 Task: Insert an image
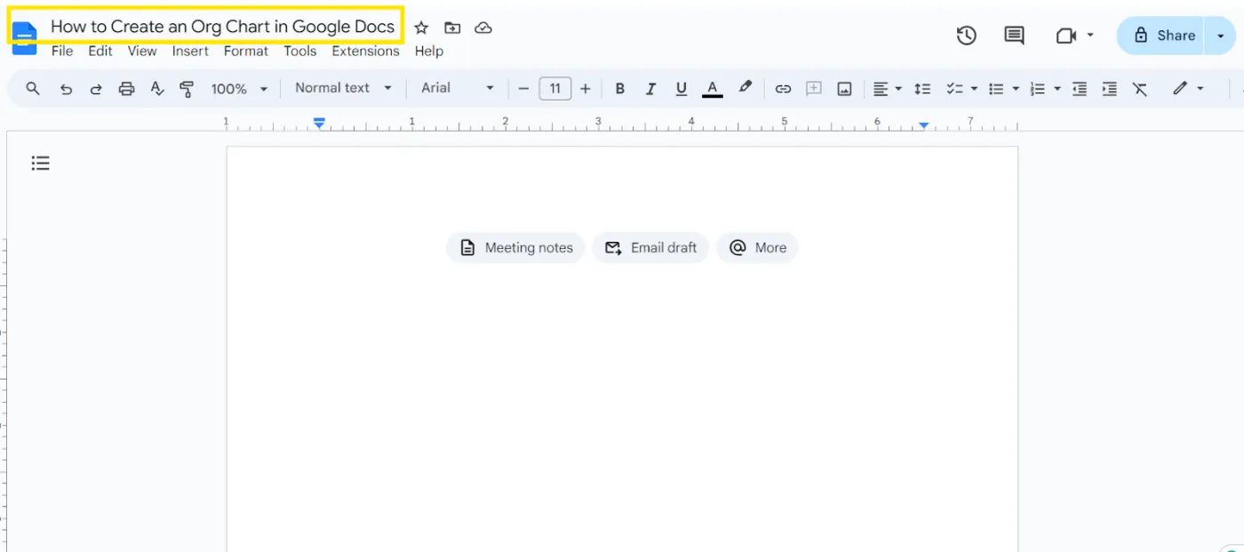click(844, 88)
